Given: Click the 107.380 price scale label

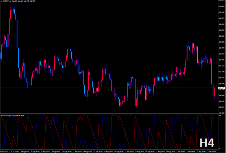Looking at the screenshot, I should pos(222,60).
